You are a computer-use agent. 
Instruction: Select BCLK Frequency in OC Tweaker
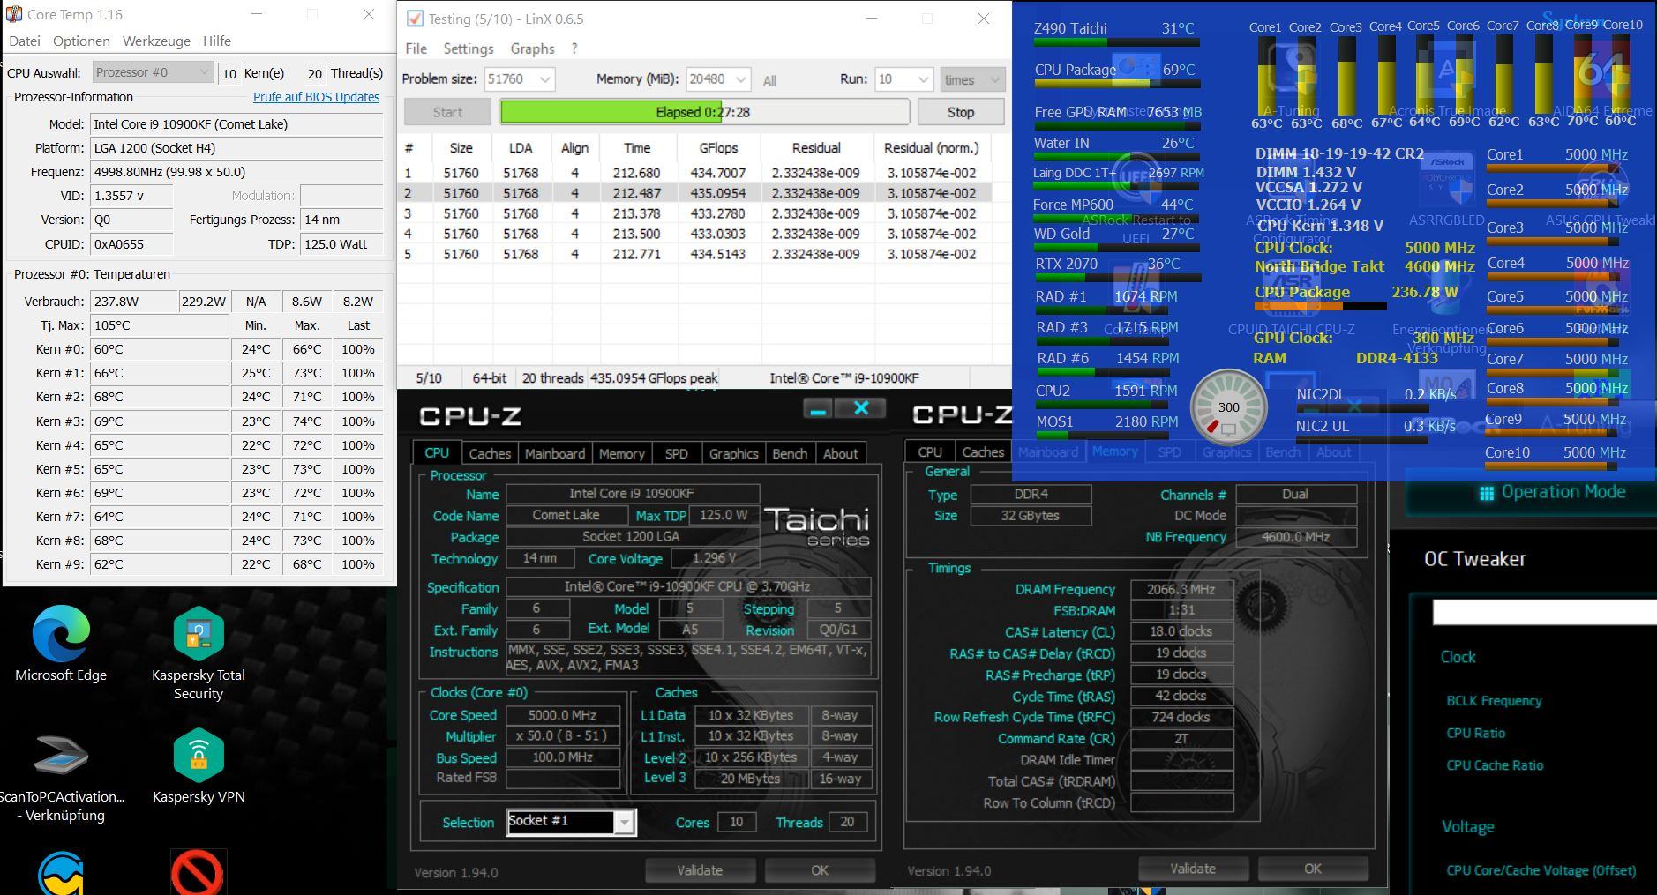pos(1494,701)
